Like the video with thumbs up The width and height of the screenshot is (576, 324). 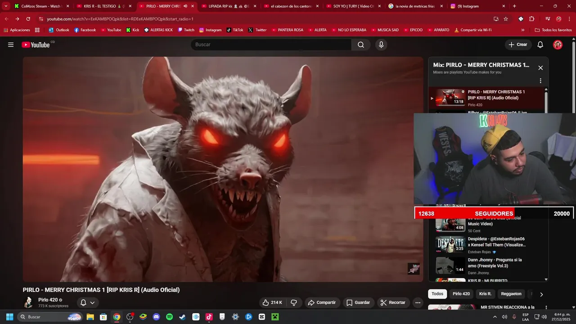272,302
